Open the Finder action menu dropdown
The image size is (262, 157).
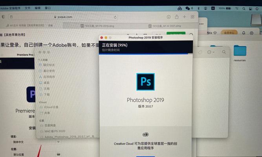[x=211, y=52]
